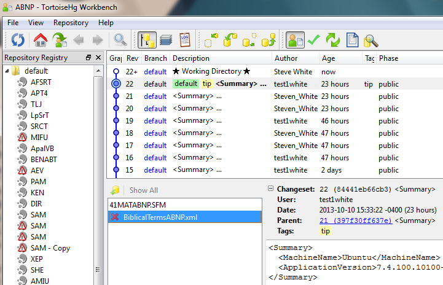
Task: Collapse the default group in registry
Action: tap(7, 71)
